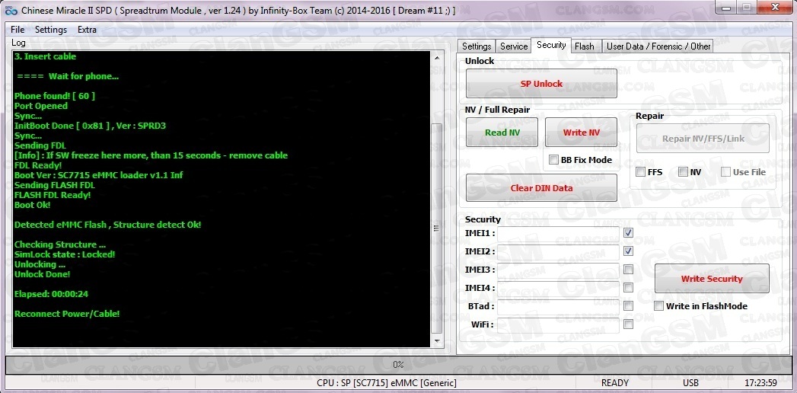
Task: Click the Repair NV/FFS/Link button
Action: point(703,139)
